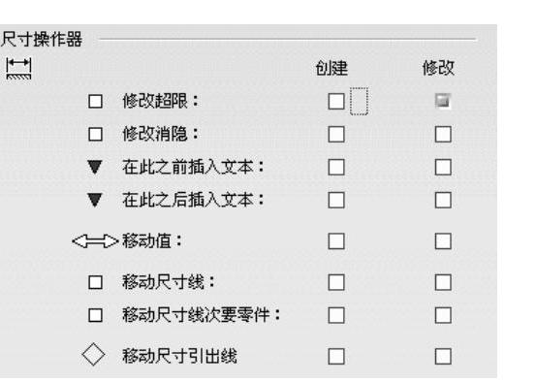This screenshot has width=536, height=382.
Task: Click the triangle icon beside 在此之前插入文本
Action: tap(95, 167)
